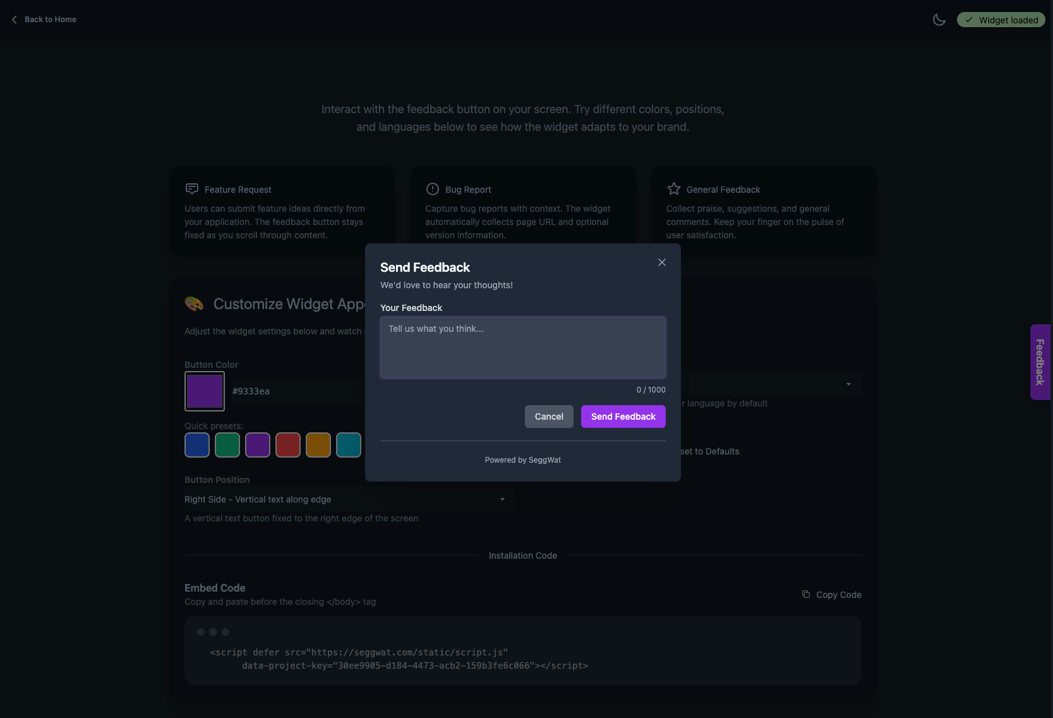Click the palette icon beside Customize Widget heading
Viewport: 1053px width, 718px height.
point(194,304)
